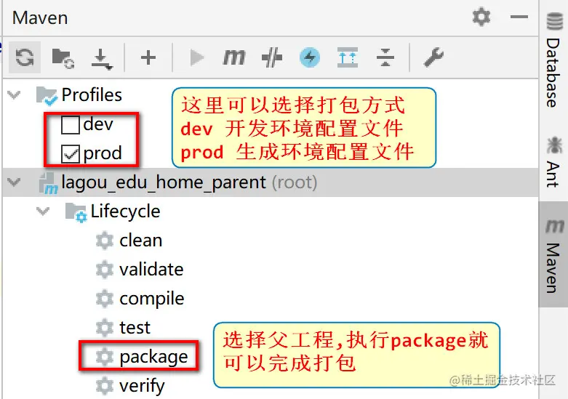Viewport: 568px width, 399px height.
Task: Select the compile lifecycle goal
Action: pyautogui.click(x=152, y=299)
